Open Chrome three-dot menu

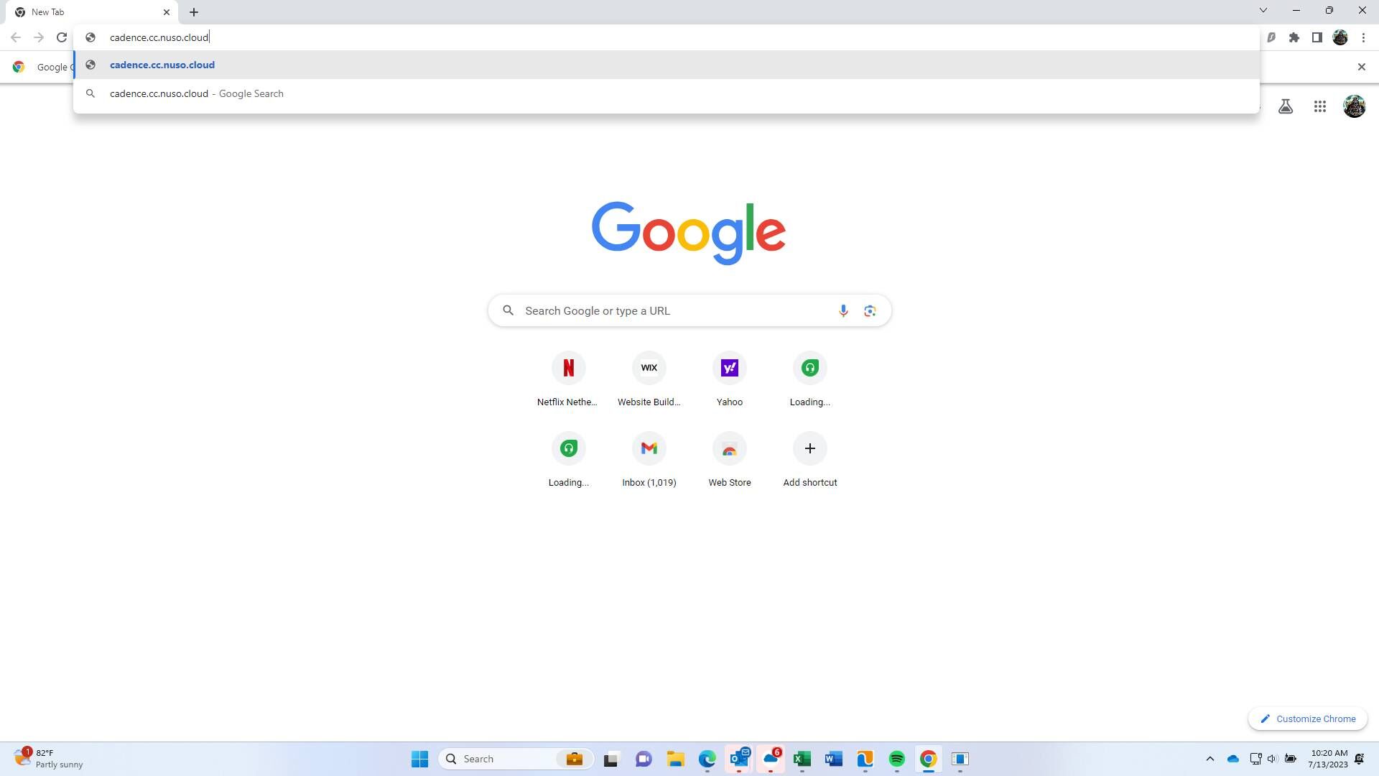[x=1363, y=37]
